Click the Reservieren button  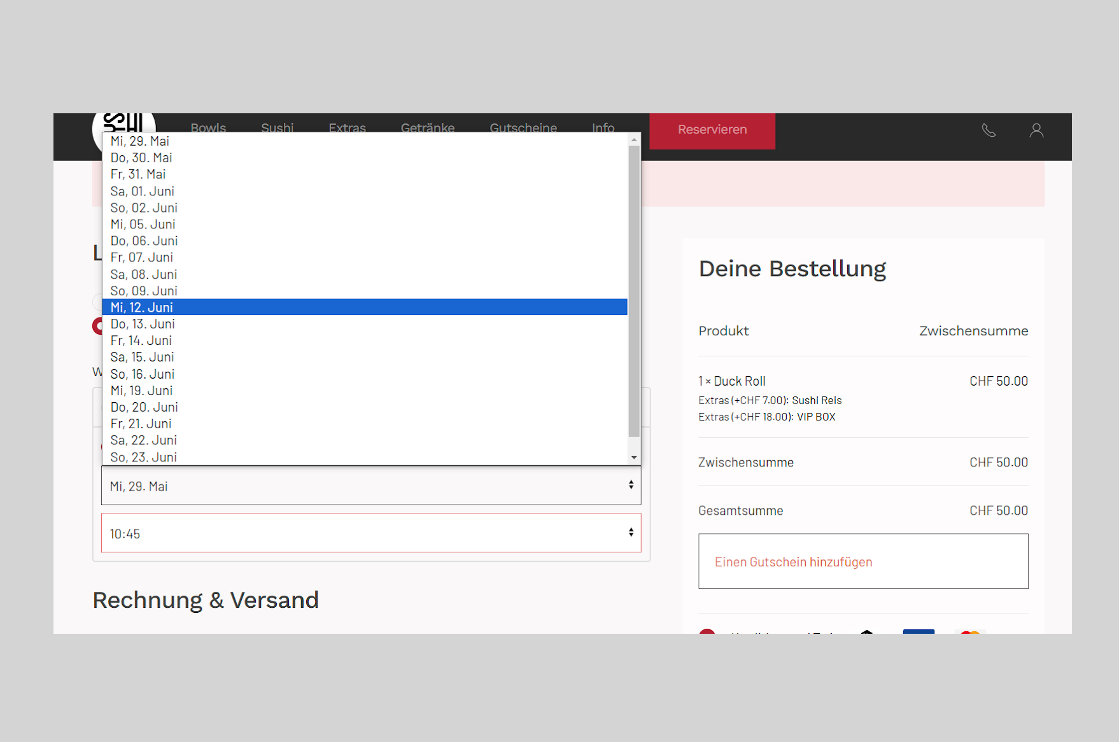712,130
